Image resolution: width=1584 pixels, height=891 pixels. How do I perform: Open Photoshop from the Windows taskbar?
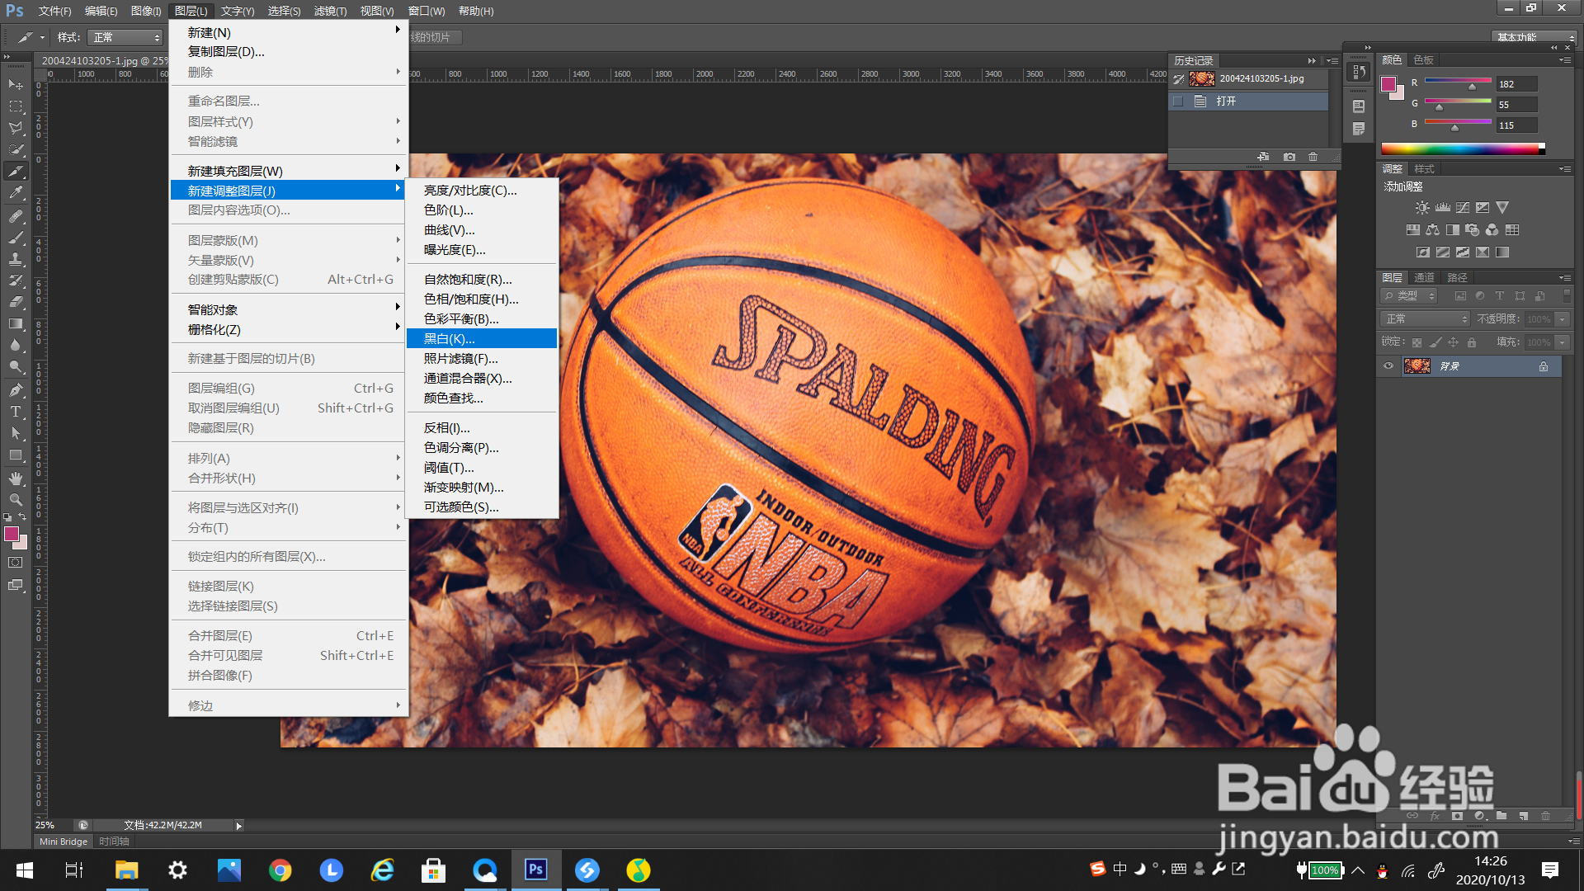536,870
